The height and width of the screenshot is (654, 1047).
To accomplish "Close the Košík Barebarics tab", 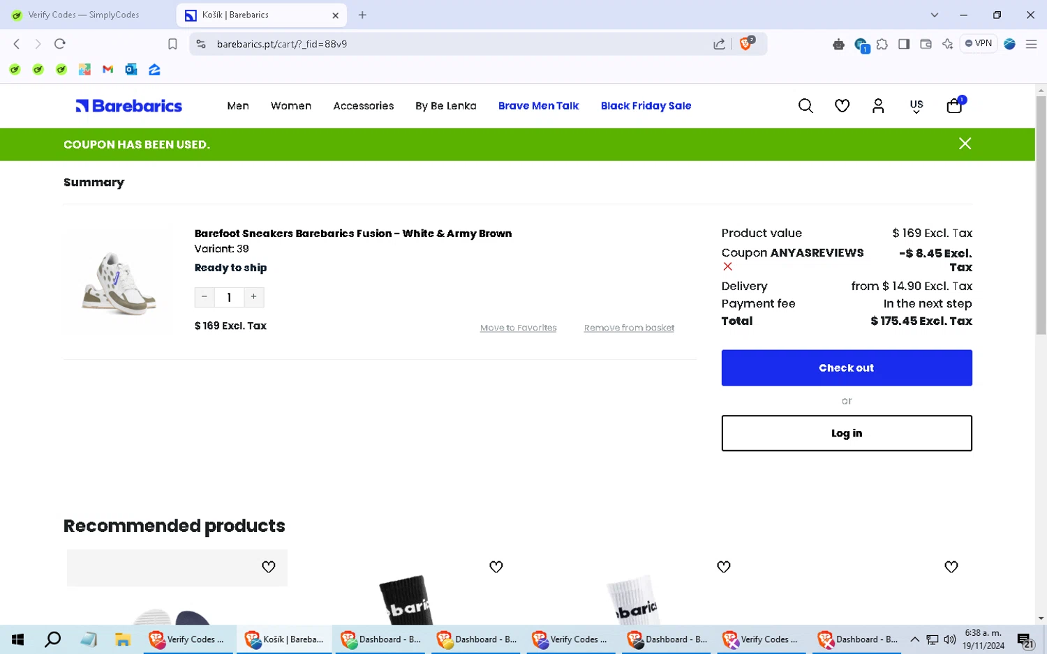I will tap(335, 15).
